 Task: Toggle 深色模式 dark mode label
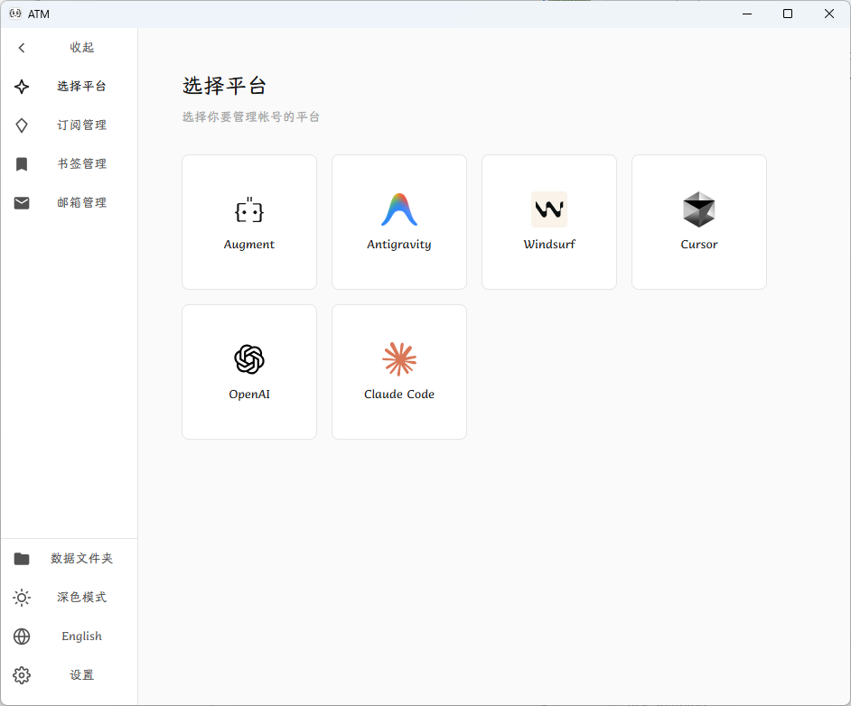[x=82, y=598]
